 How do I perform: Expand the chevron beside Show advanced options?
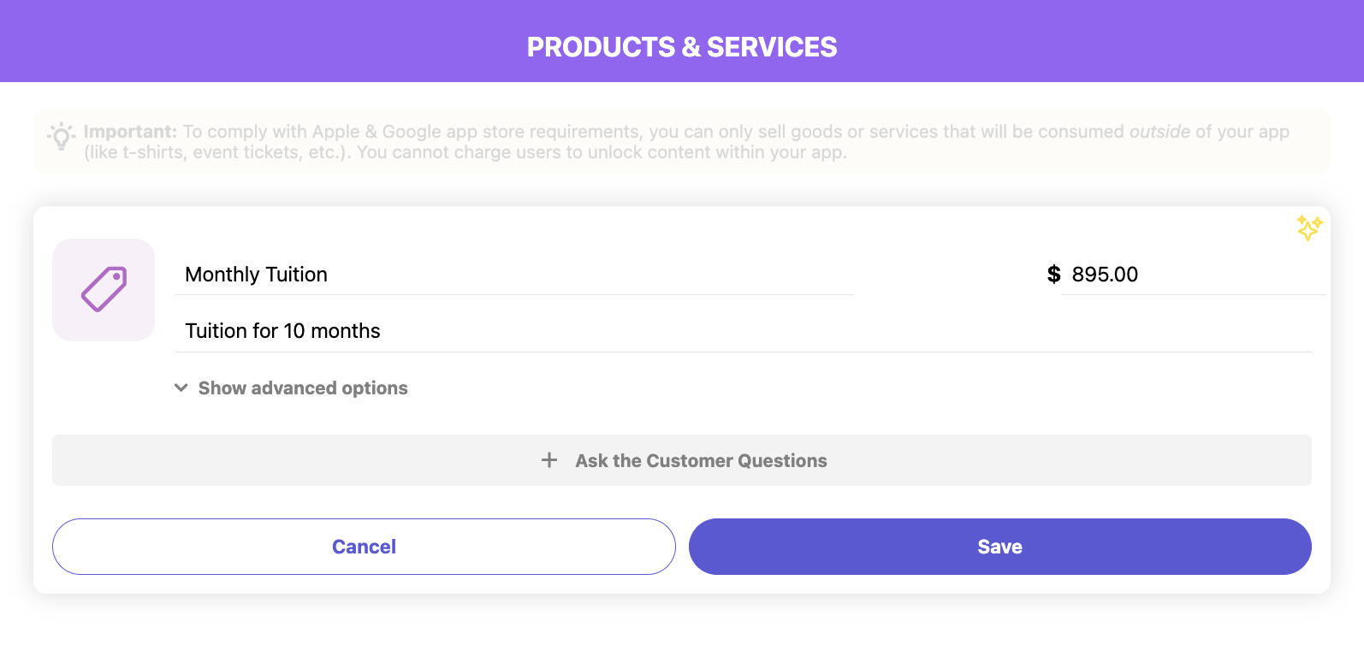[x=181, y=388]
